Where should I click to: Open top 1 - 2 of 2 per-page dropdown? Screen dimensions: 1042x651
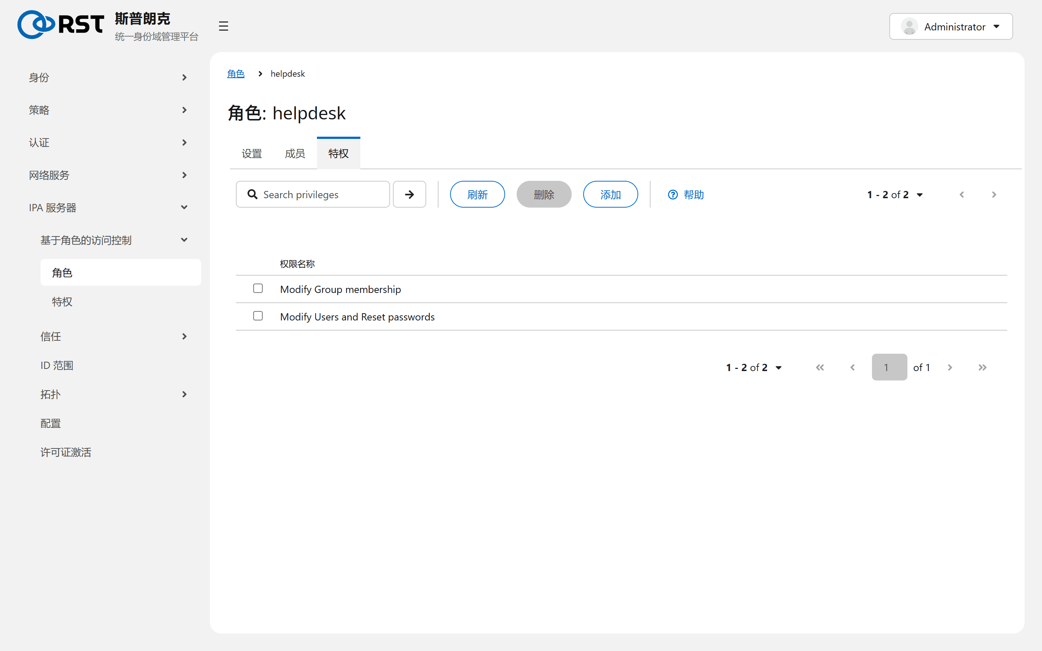click(895, 195)
